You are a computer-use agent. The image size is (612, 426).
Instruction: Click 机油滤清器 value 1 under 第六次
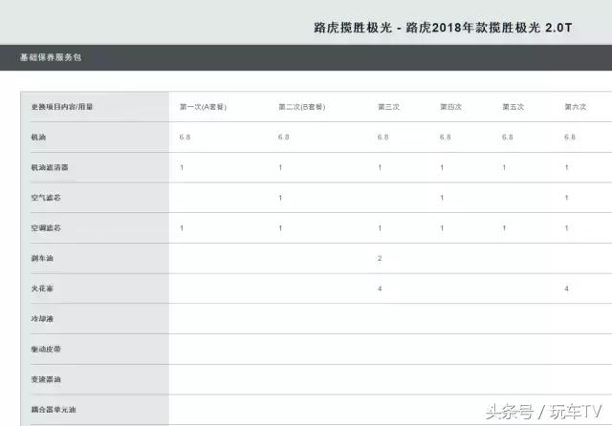566,167
